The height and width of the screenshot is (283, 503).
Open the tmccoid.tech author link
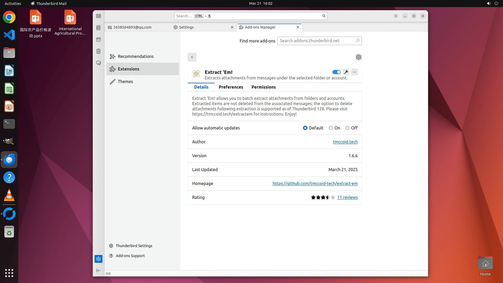tap(345, 142)
